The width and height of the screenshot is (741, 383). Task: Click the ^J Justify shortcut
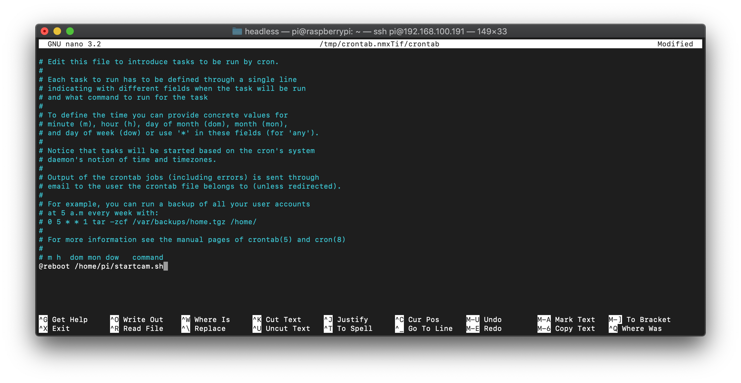(x=346, y=319)
